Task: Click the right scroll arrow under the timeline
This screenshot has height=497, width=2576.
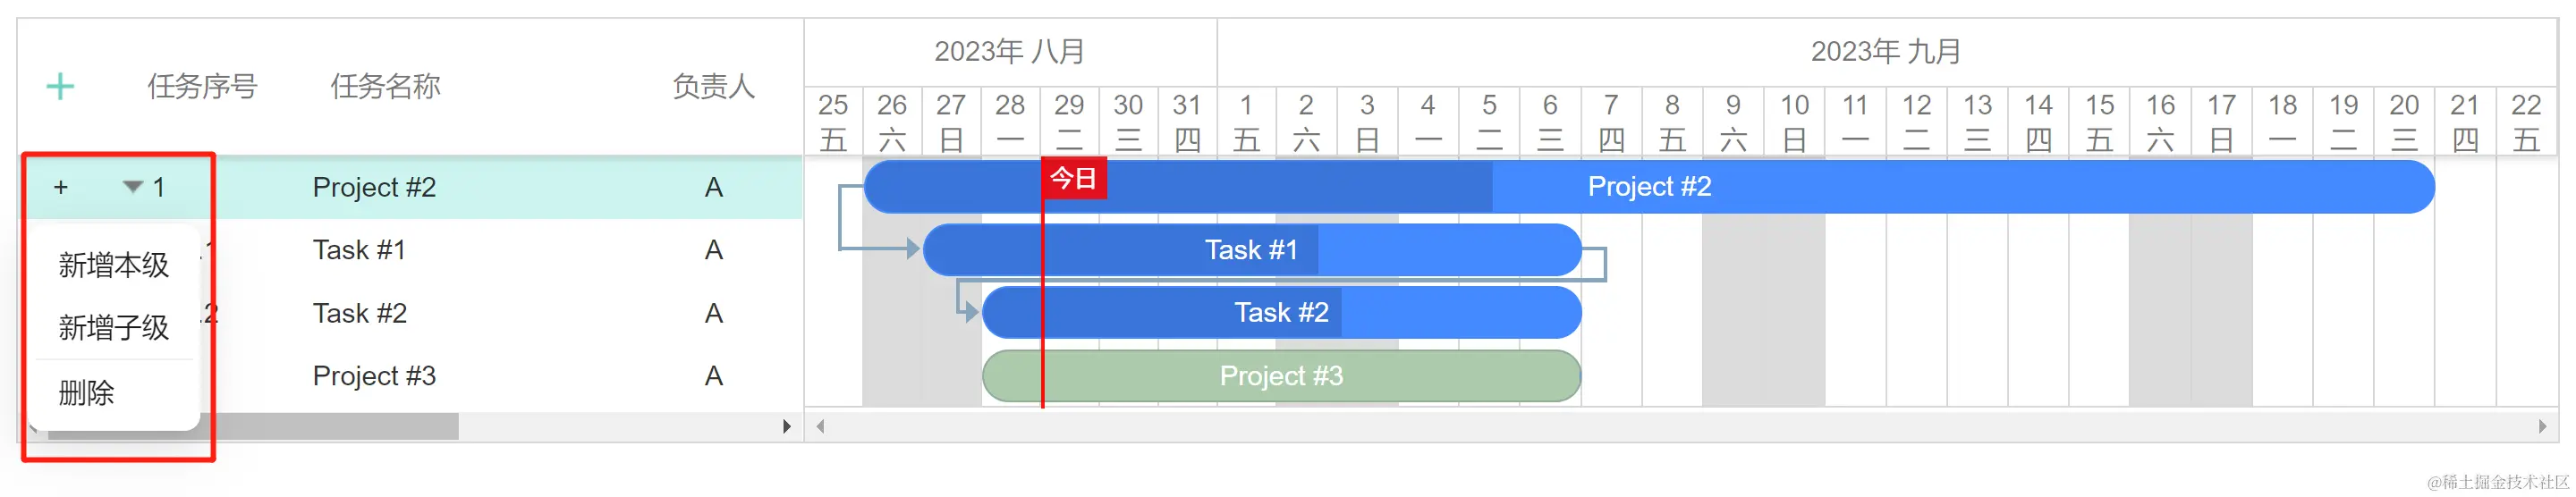Action: point(2542,427)
